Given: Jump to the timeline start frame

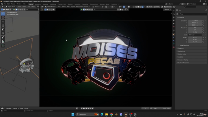Looking at the screenshot, I should pos(82,108).
